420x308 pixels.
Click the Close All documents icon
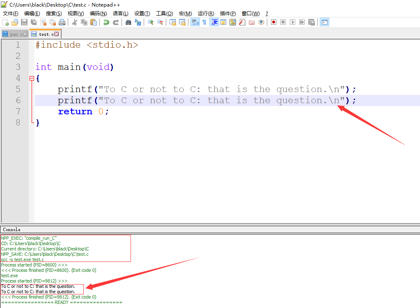pos(53,22)
